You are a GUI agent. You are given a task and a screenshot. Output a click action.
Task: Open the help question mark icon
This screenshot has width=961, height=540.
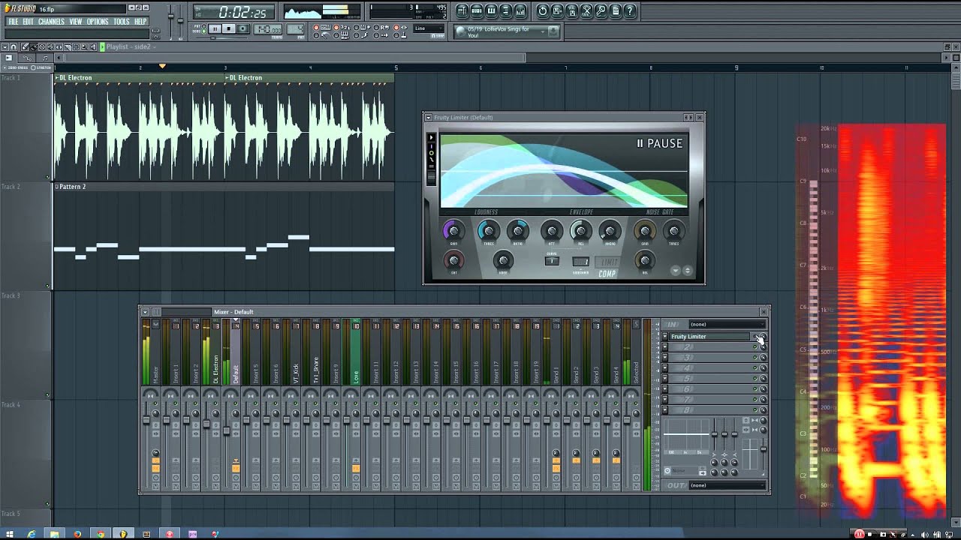click(631, 10)
